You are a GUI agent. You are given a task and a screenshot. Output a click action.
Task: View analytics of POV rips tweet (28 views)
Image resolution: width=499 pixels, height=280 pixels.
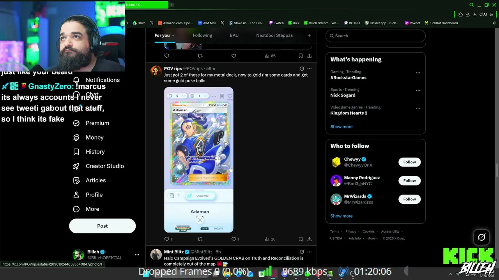(x=270, y=239)
